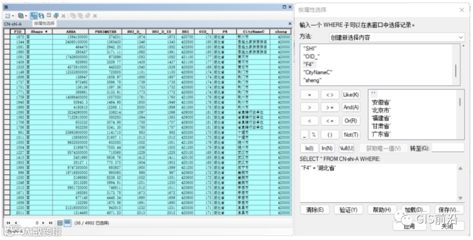Click 获取唯一值(V) get unique values button

pyautogui.click(x=383, y=148)
